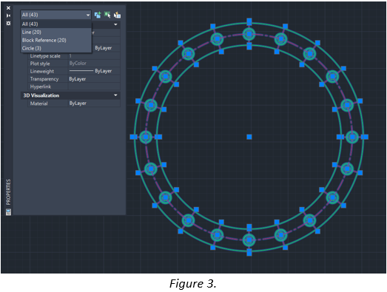Click the Lineweight ByLayer value
The image size is (387, 292).
click(x=94, y=71)
